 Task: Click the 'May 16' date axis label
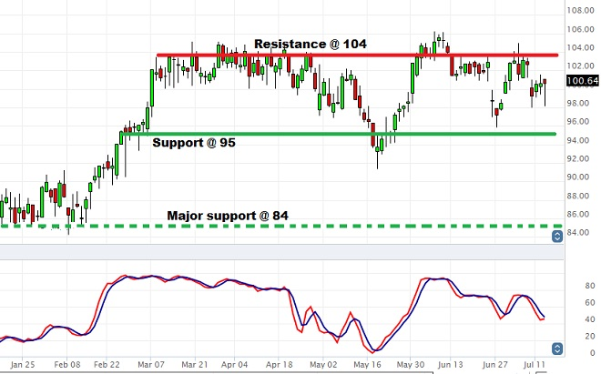point(367,364)
